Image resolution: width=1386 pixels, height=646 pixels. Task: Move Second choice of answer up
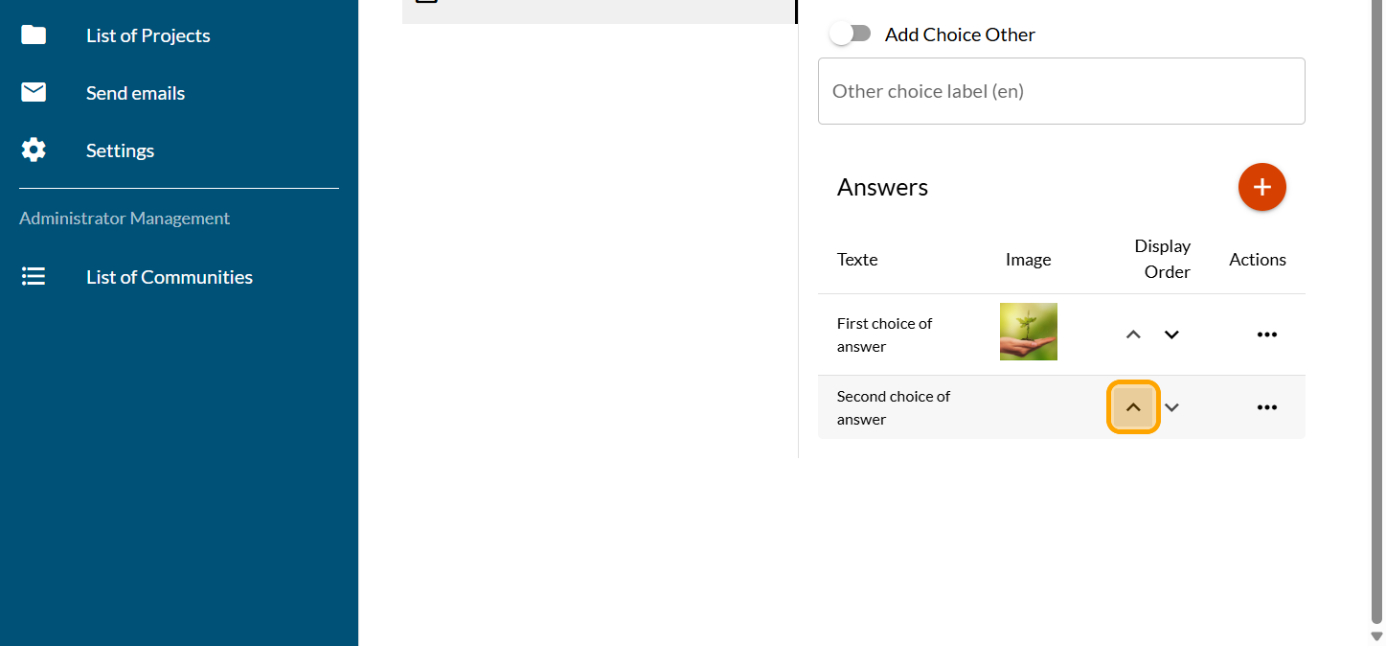tap(1133, 407)
